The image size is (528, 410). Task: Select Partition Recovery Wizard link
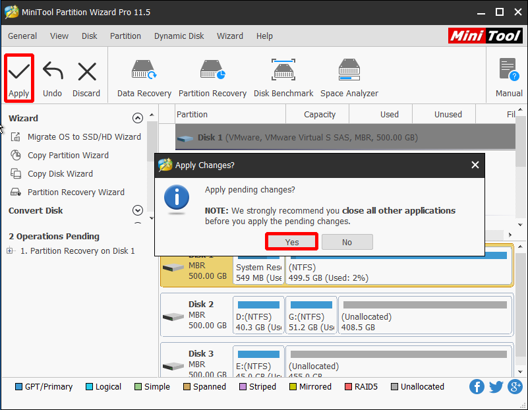coord(76,192)
